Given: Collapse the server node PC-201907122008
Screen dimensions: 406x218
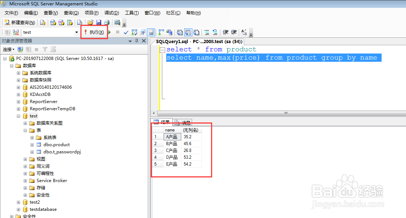Looking at the screenshot, I should [x=5, y=59].
